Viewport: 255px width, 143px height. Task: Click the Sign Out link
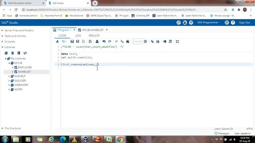(244, 23)
